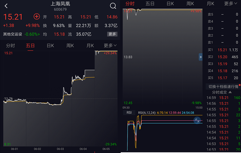Click the 更多 button in the quote header

coord(112,34)
